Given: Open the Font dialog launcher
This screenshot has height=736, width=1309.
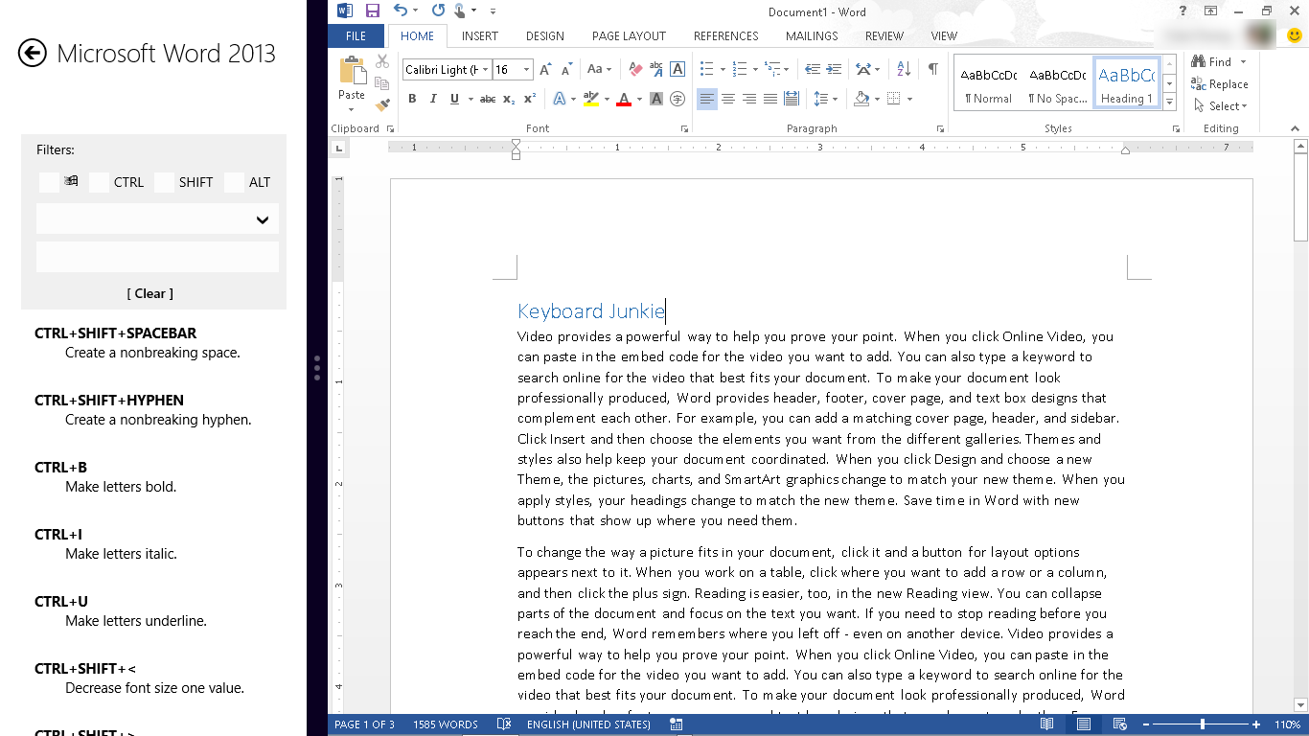Looking at the screenshot, I should tap(684, 128).
